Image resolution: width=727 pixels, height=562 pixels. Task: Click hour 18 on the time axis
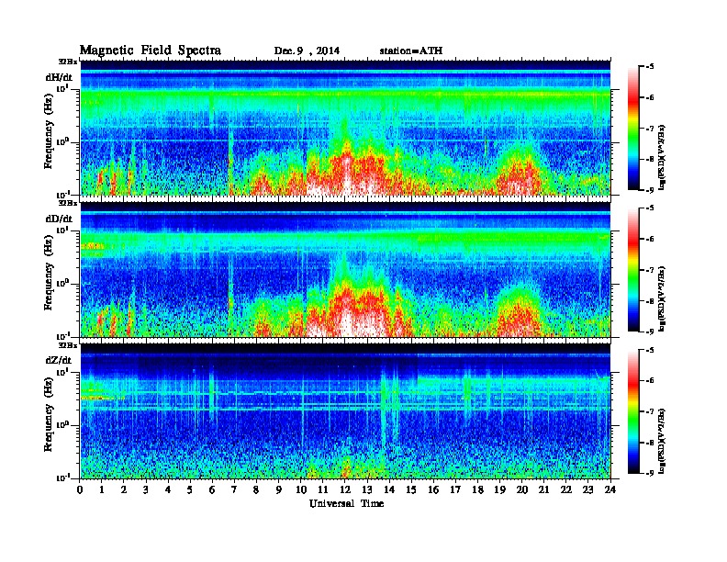coord(478,489)
